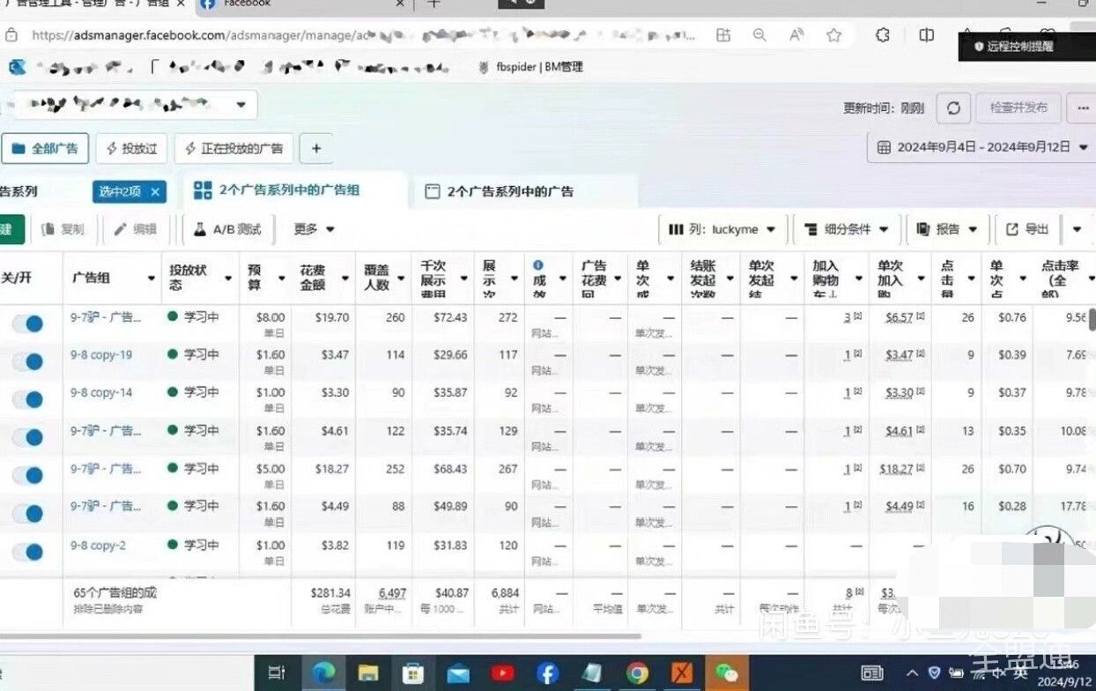Click the horizontal table scrollbar
This screenshot has height=691, width=1096.
317,635
